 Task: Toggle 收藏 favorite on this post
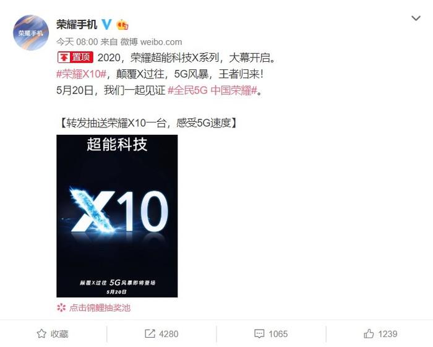click(53, 334)
